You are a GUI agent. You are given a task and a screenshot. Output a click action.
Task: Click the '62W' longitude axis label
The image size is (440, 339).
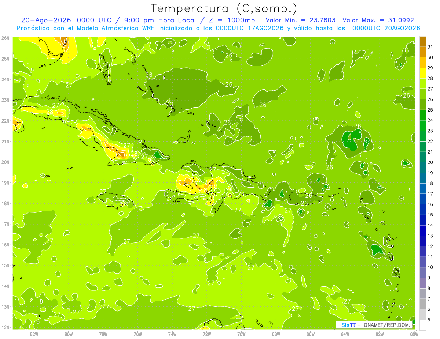tap(379, 334)
